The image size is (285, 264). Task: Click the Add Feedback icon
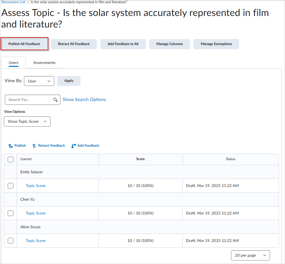pyautogui.click(x=74, y=146)
